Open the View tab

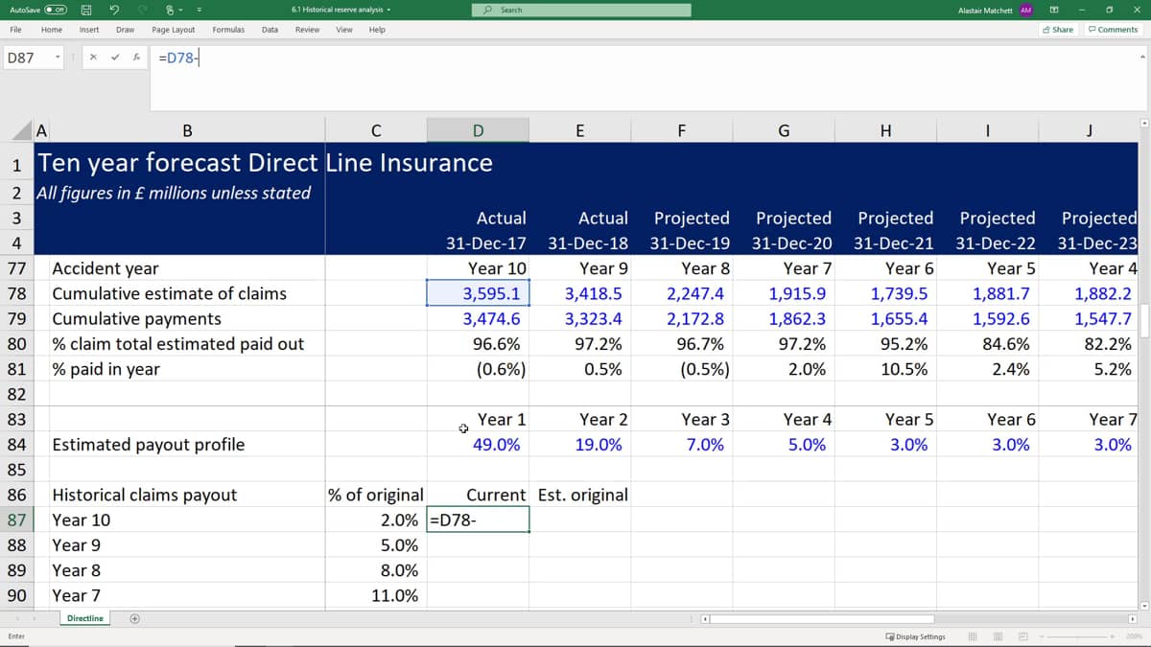[x=343, y=30]
